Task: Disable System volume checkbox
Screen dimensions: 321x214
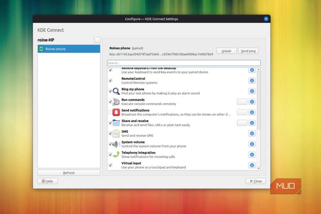Action: coord(110,144)
